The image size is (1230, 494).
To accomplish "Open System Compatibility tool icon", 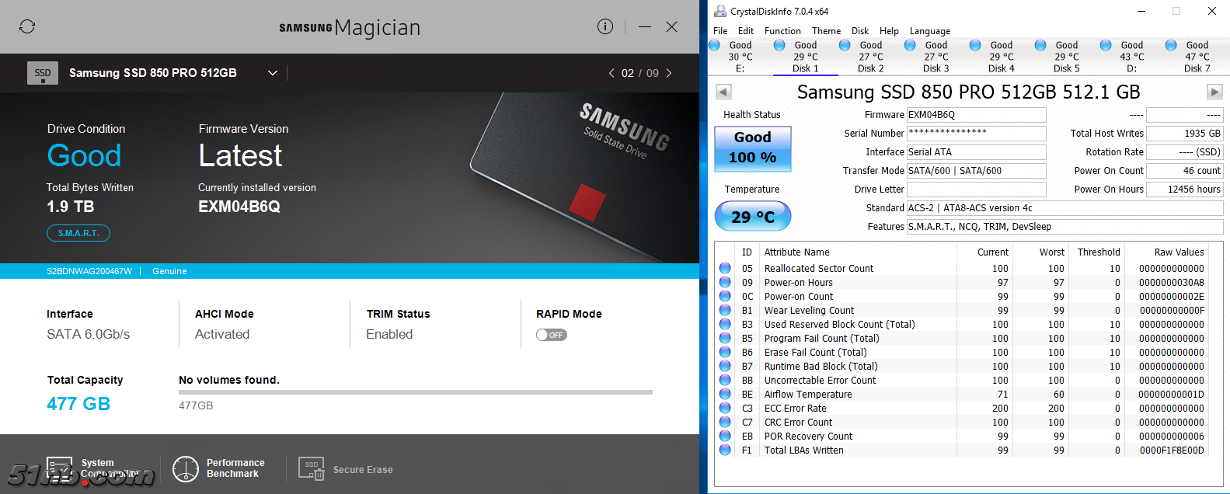I will 60,468.
